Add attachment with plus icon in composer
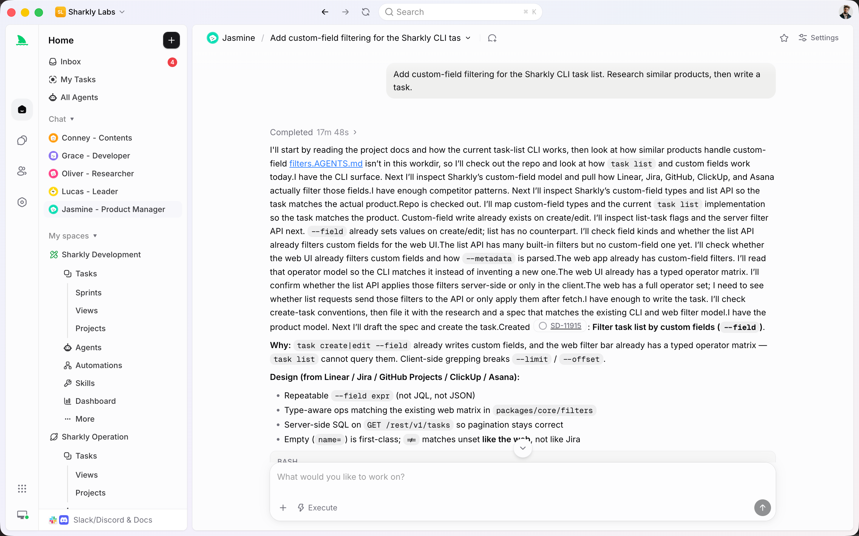 (x=283, y=508)
